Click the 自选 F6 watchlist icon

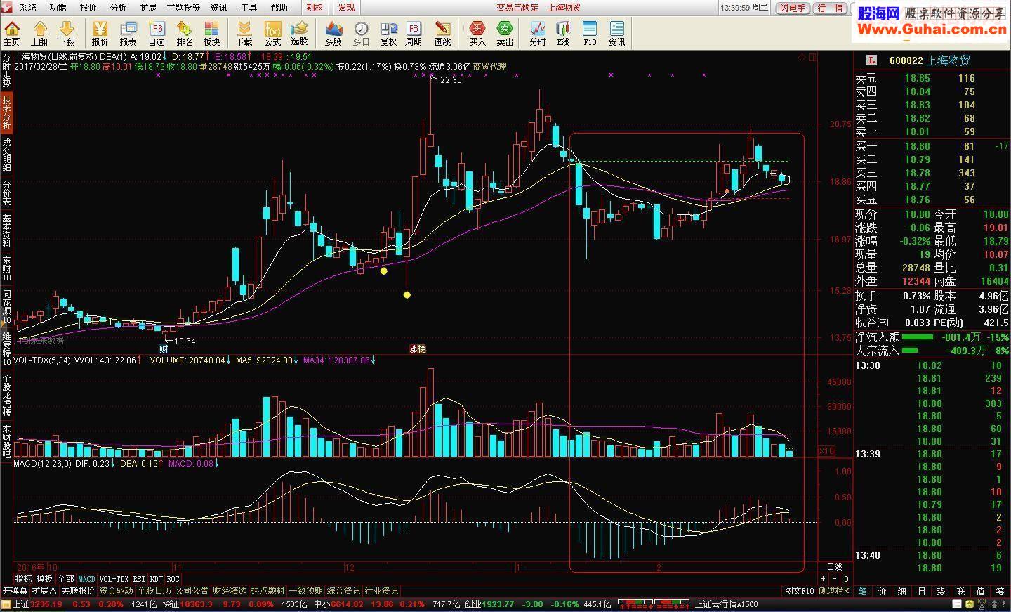(157, 33)
